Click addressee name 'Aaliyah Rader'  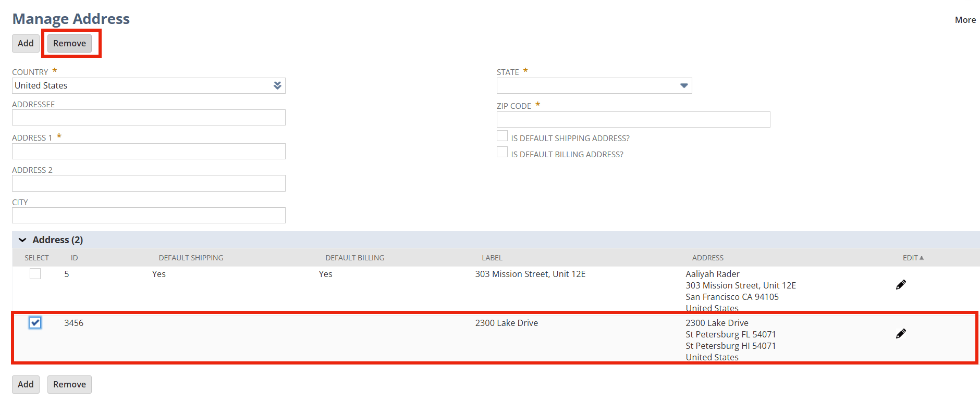click(712, 274)
